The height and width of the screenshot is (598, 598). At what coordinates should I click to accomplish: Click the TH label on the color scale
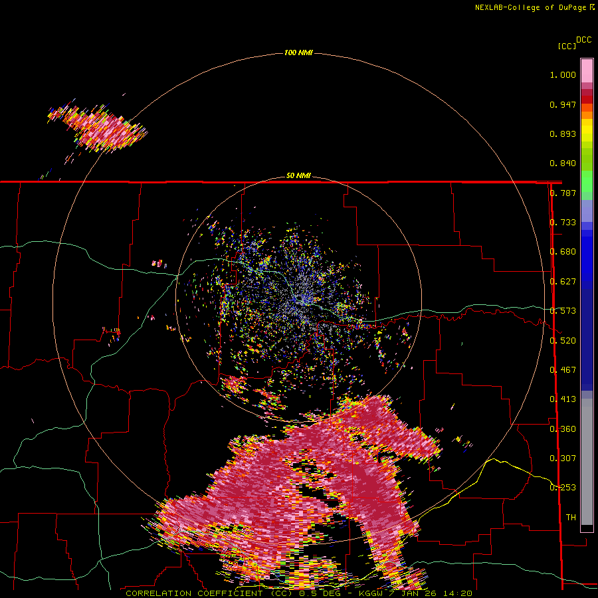tap(571, 518)
